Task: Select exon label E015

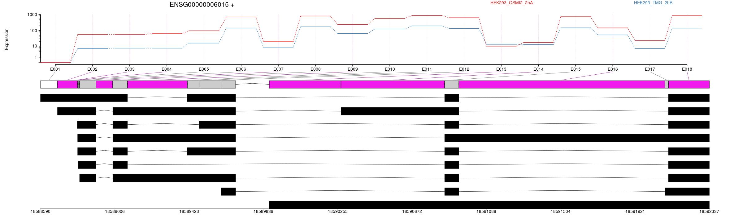Action: [x=576, y=69]
